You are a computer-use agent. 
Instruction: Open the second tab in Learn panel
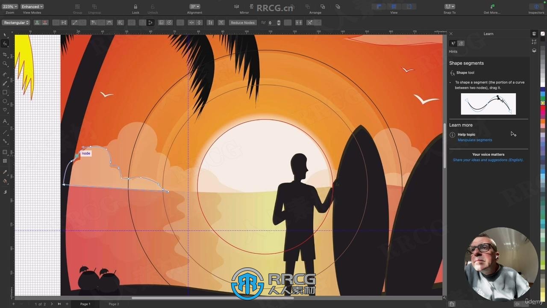coord(461,43)
